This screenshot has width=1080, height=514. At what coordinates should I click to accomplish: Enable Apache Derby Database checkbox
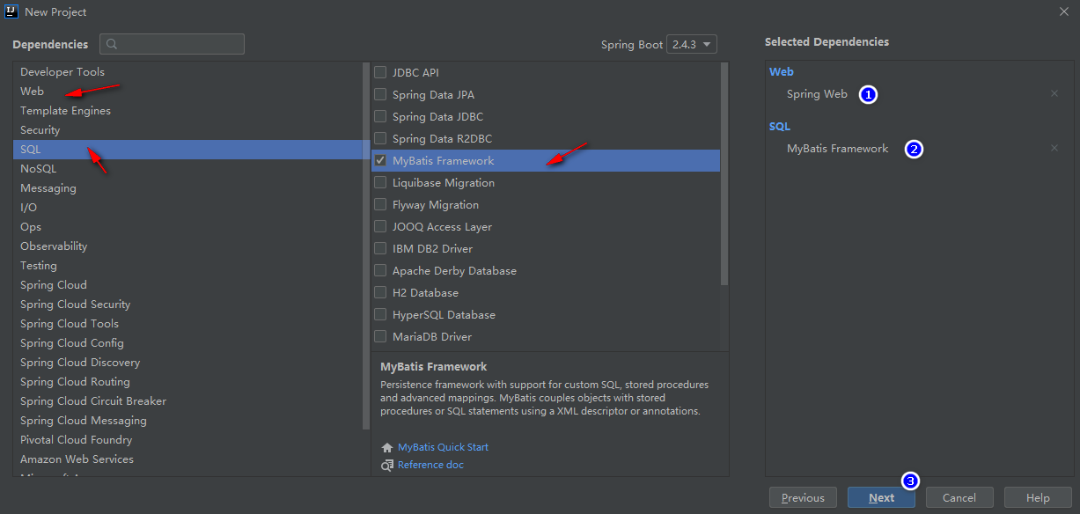pyautogui.click(x=380, y=270)
